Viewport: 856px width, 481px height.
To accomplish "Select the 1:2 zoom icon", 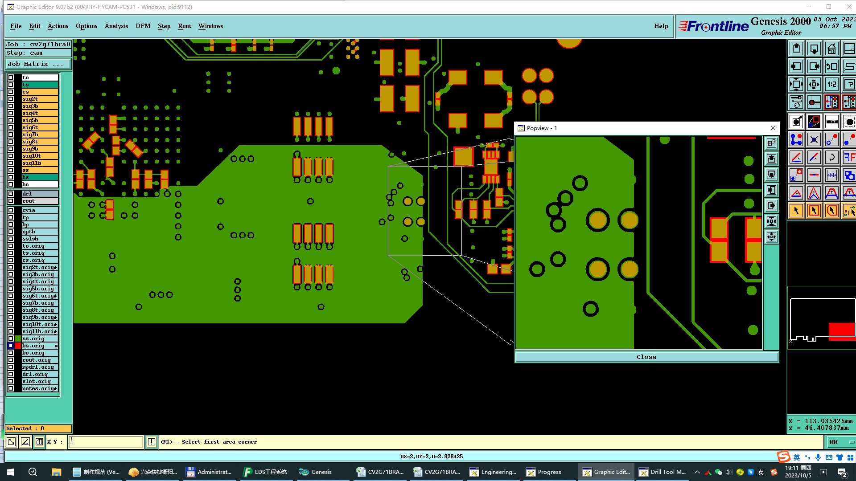I will (x=831, y=84).
